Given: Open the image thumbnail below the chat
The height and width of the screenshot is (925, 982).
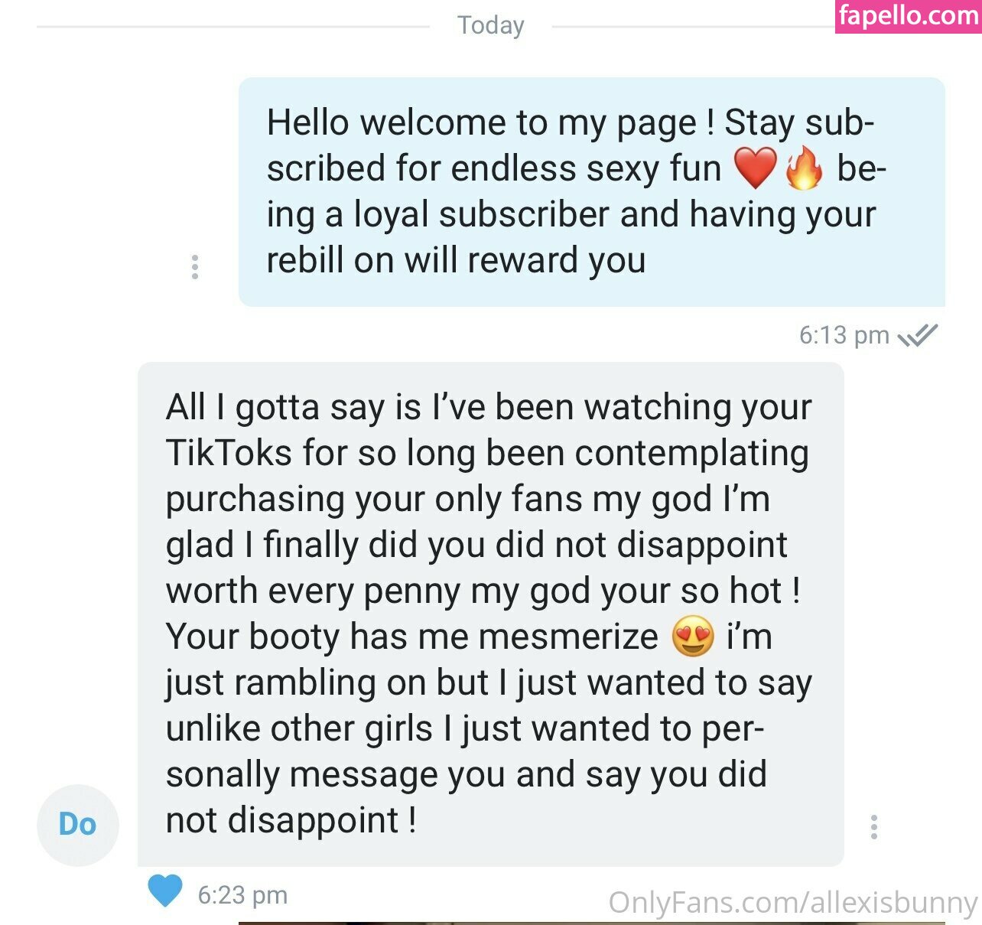Looking at the screenshot, I should (x=592, y=923).
